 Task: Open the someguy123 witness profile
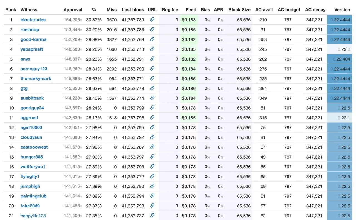pos(34,69)
